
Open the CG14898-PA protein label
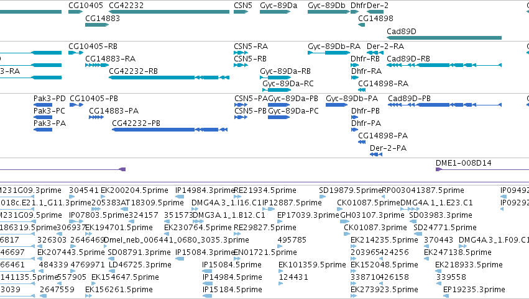(x=383, y=136)
